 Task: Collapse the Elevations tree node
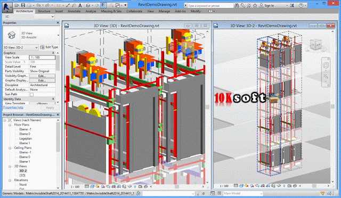[10, 180]
